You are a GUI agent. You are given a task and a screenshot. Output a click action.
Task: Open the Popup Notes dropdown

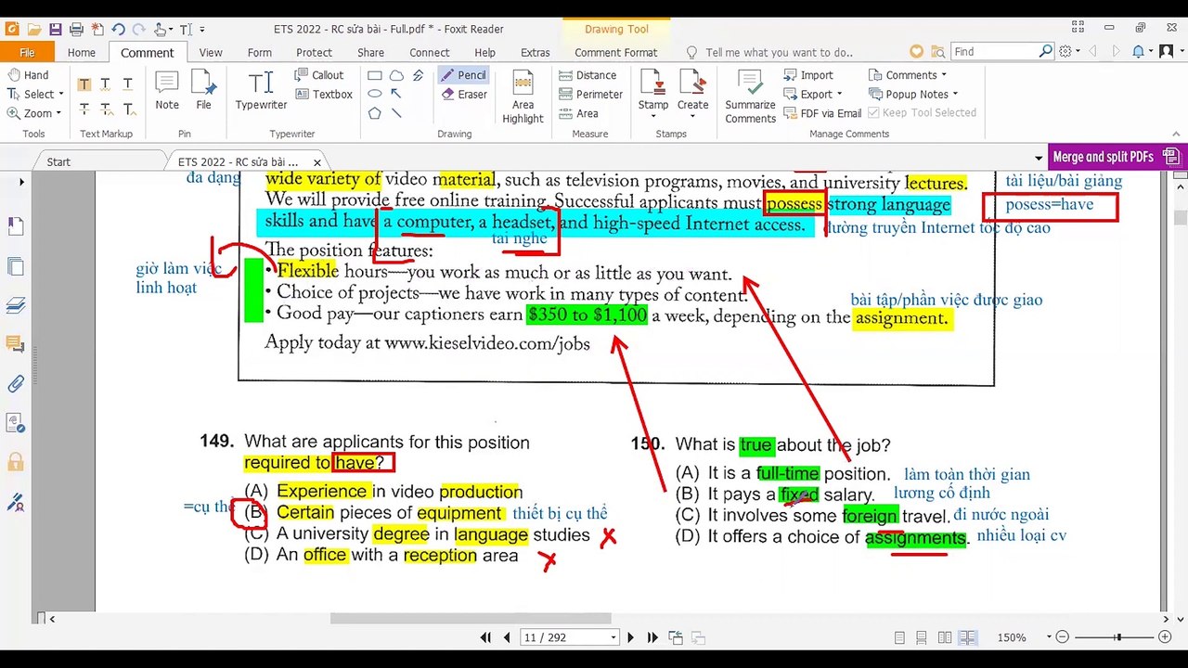[913, 94]
